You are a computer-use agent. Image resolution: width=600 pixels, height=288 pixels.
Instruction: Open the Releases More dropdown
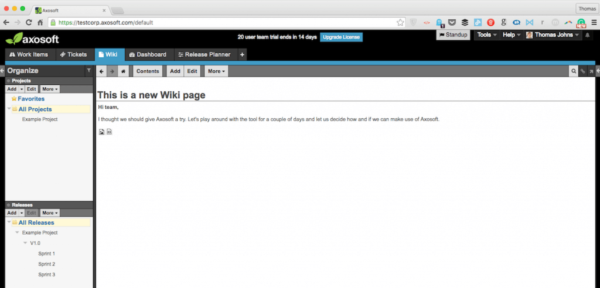50,212
